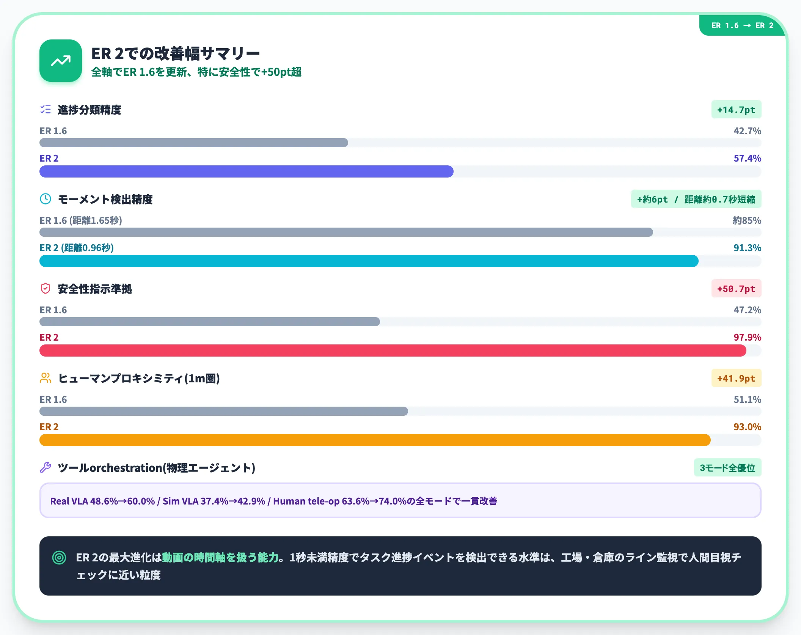Click the green trending-up chart icon
This screenshot has height=635, width=801.
(61, 61)
